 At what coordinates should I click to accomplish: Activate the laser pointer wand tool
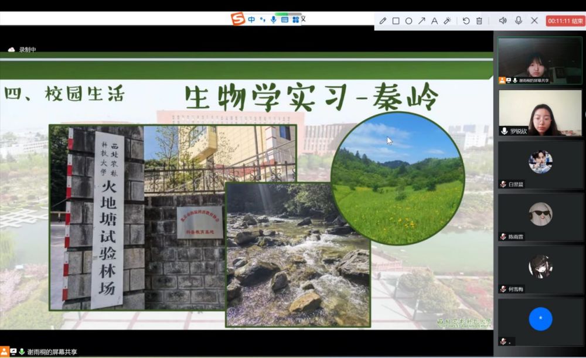click(x=447, y=21)
